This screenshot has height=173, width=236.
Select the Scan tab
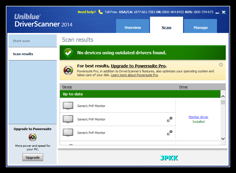click(166, 25)
